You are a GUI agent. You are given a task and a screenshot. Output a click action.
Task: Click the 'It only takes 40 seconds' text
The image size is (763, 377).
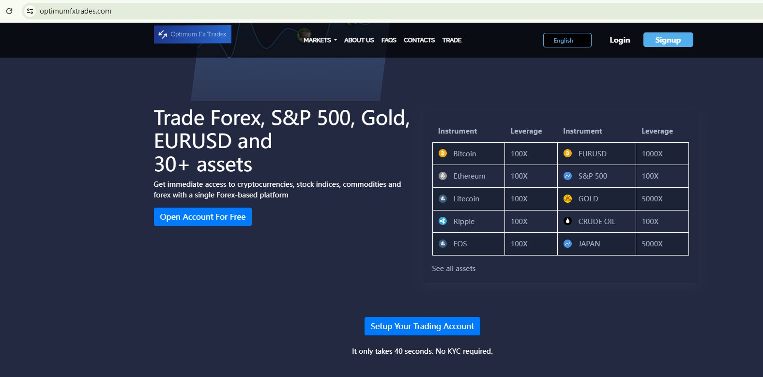[422, 351]
